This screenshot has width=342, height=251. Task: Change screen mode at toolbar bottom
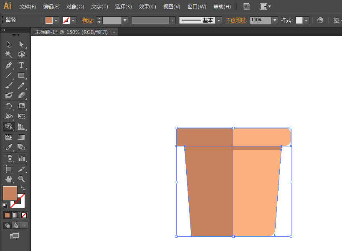tap(14, 236)
